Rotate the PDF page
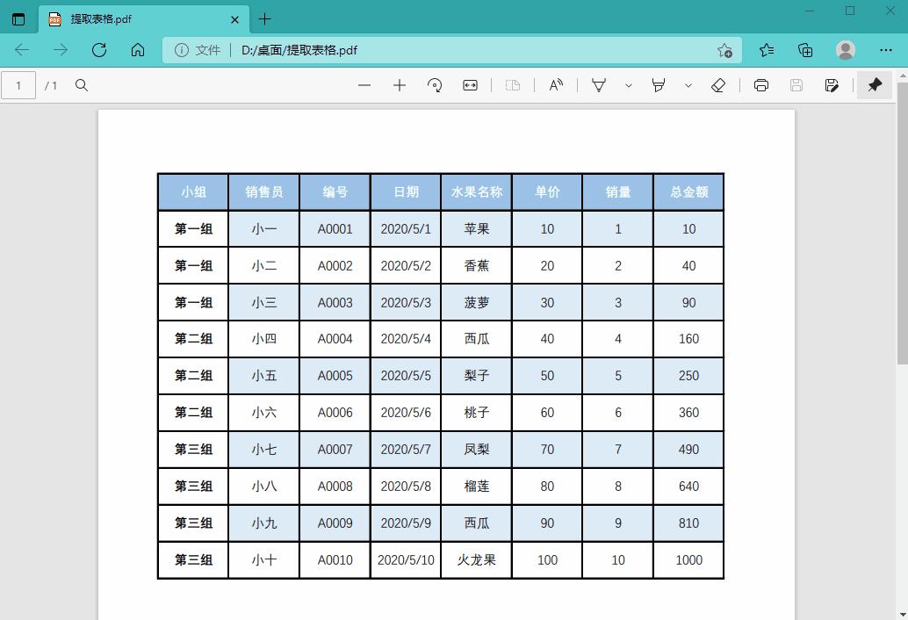The image size is (908, 620). 435,85
